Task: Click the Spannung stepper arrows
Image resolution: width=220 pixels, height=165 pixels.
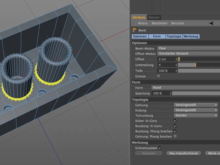Action: click(x=171, y=94)
